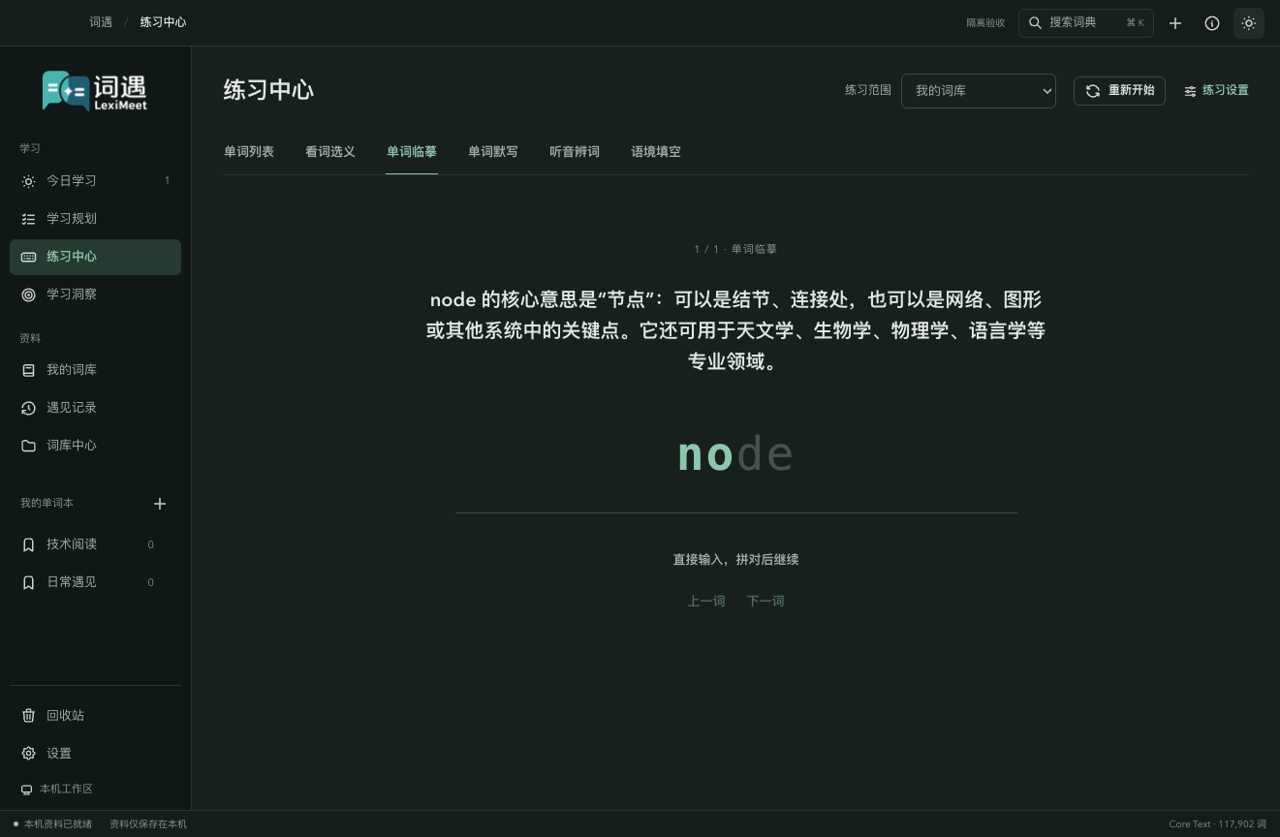The height and width of the screenshot is (837, 1280).
Task: Click the 词库中心 folder icon
Action: (x=29, y=446)
